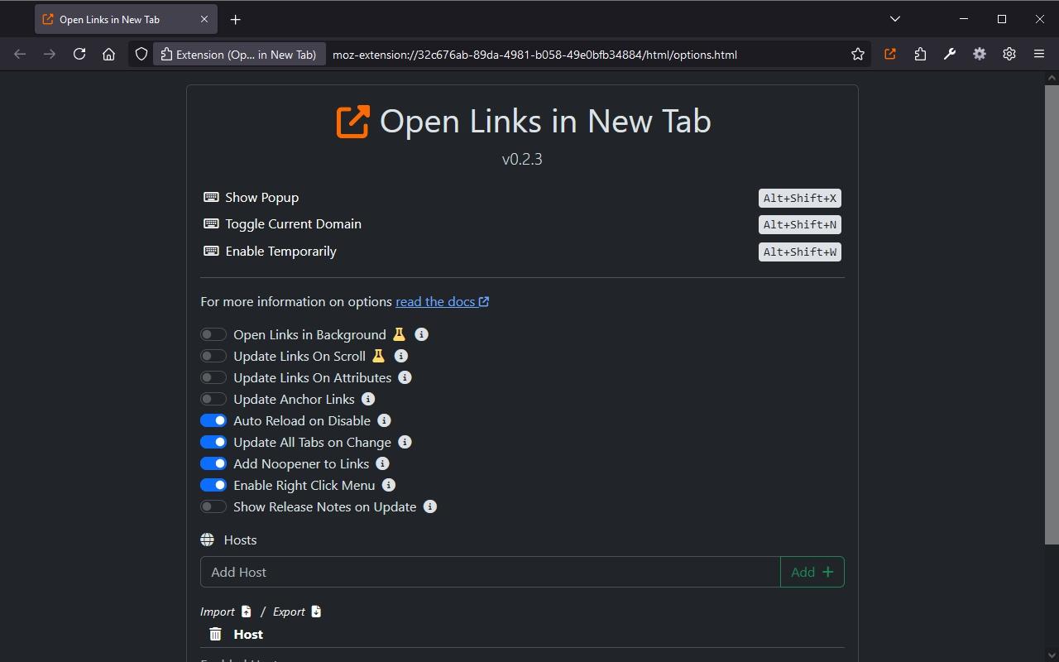Click the info icon beside Enable Right Click Menu
This screenshot has width=1059, height=662.
(x=388, y=485)
